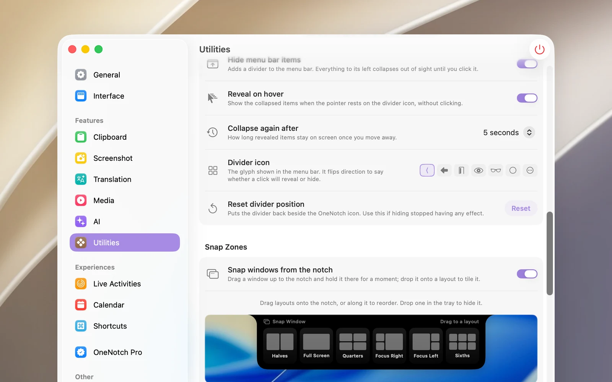The width and height of the screenshot is (612, 382).
Task: Disable the Reveal on hover switch
Action: point(527,98)
